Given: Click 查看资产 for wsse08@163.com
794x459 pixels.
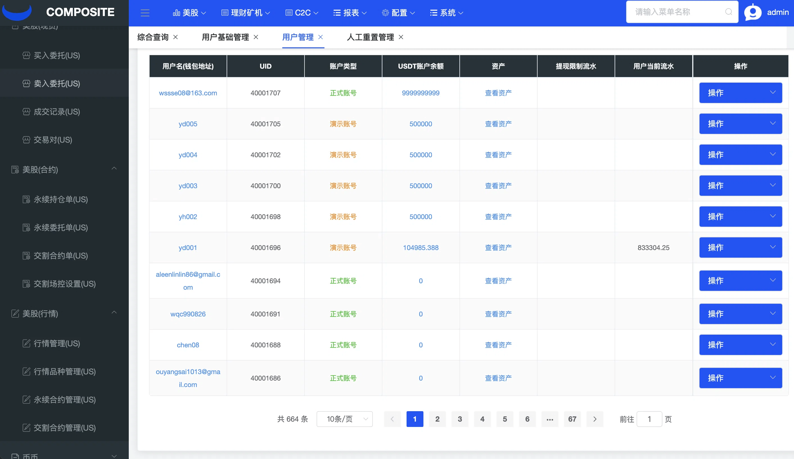Looking at the screenshot, I should point(498,93).
